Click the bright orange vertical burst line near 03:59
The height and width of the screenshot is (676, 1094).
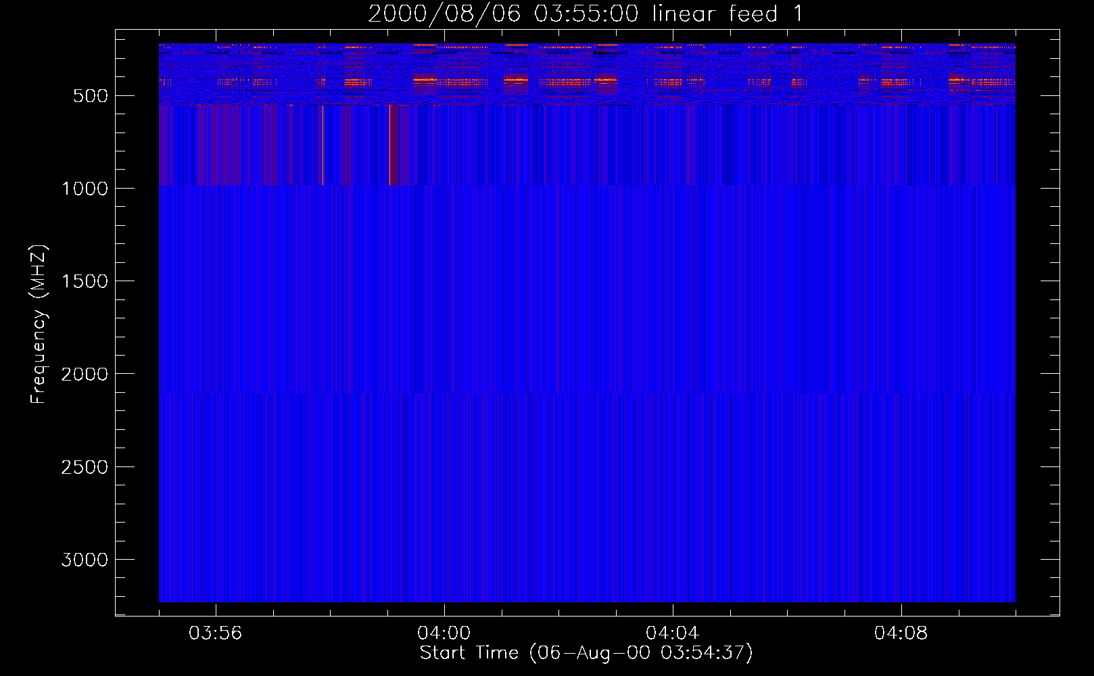tap(389, 145)
